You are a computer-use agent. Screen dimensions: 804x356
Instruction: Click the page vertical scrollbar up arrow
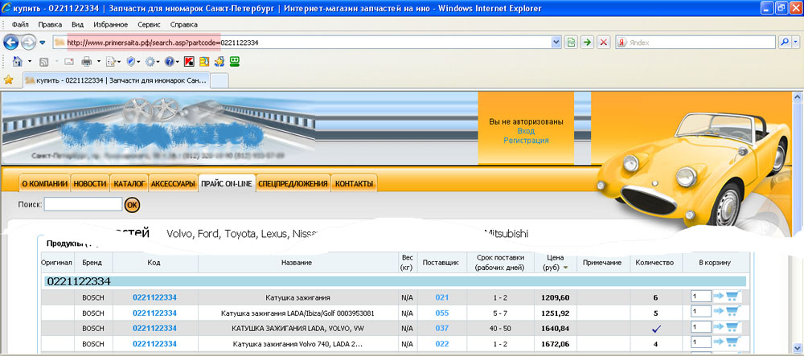[x=798, y=97]
